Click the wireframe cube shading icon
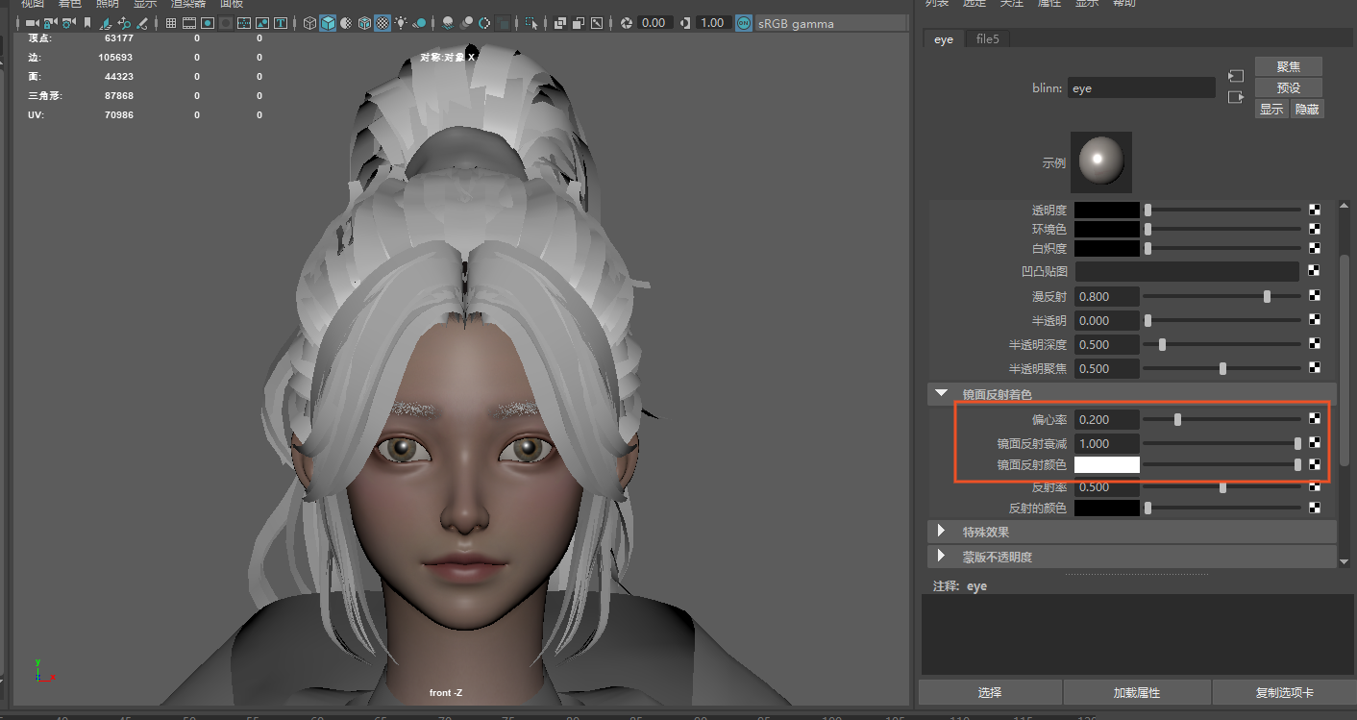Viewport: 1357px width, 720px height. [309, 23]
